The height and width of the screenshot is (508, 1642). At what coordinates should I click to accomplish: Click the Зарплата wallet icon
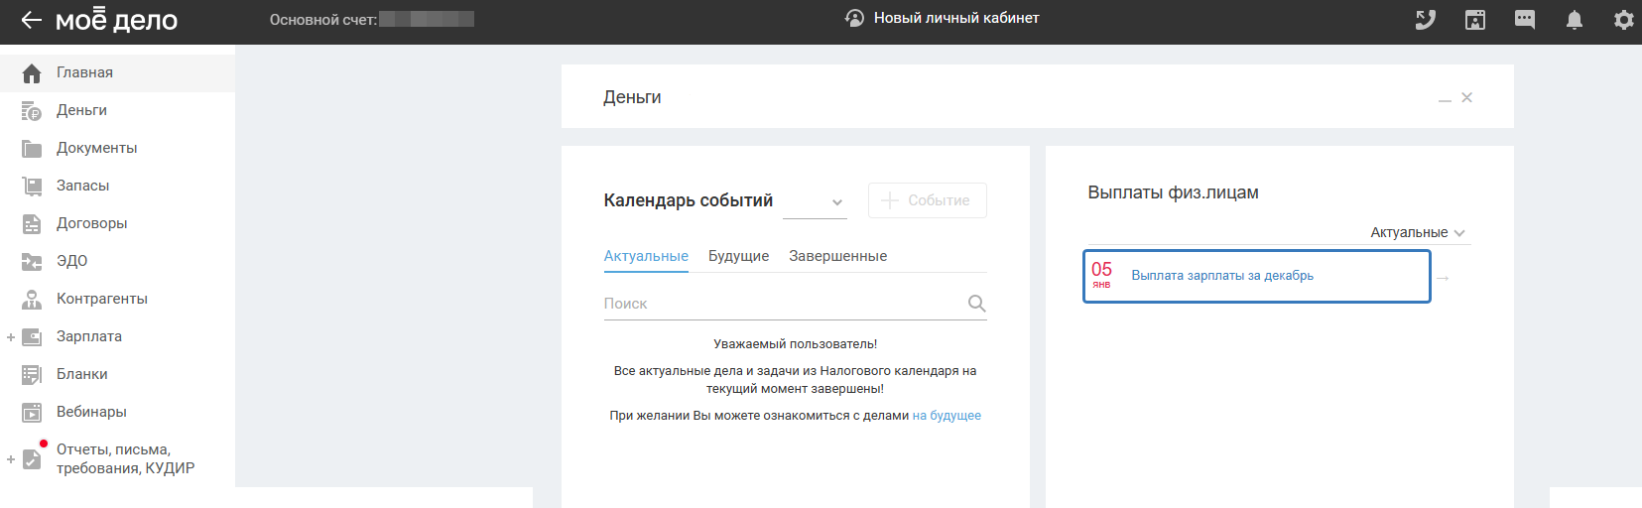point(32,337)
